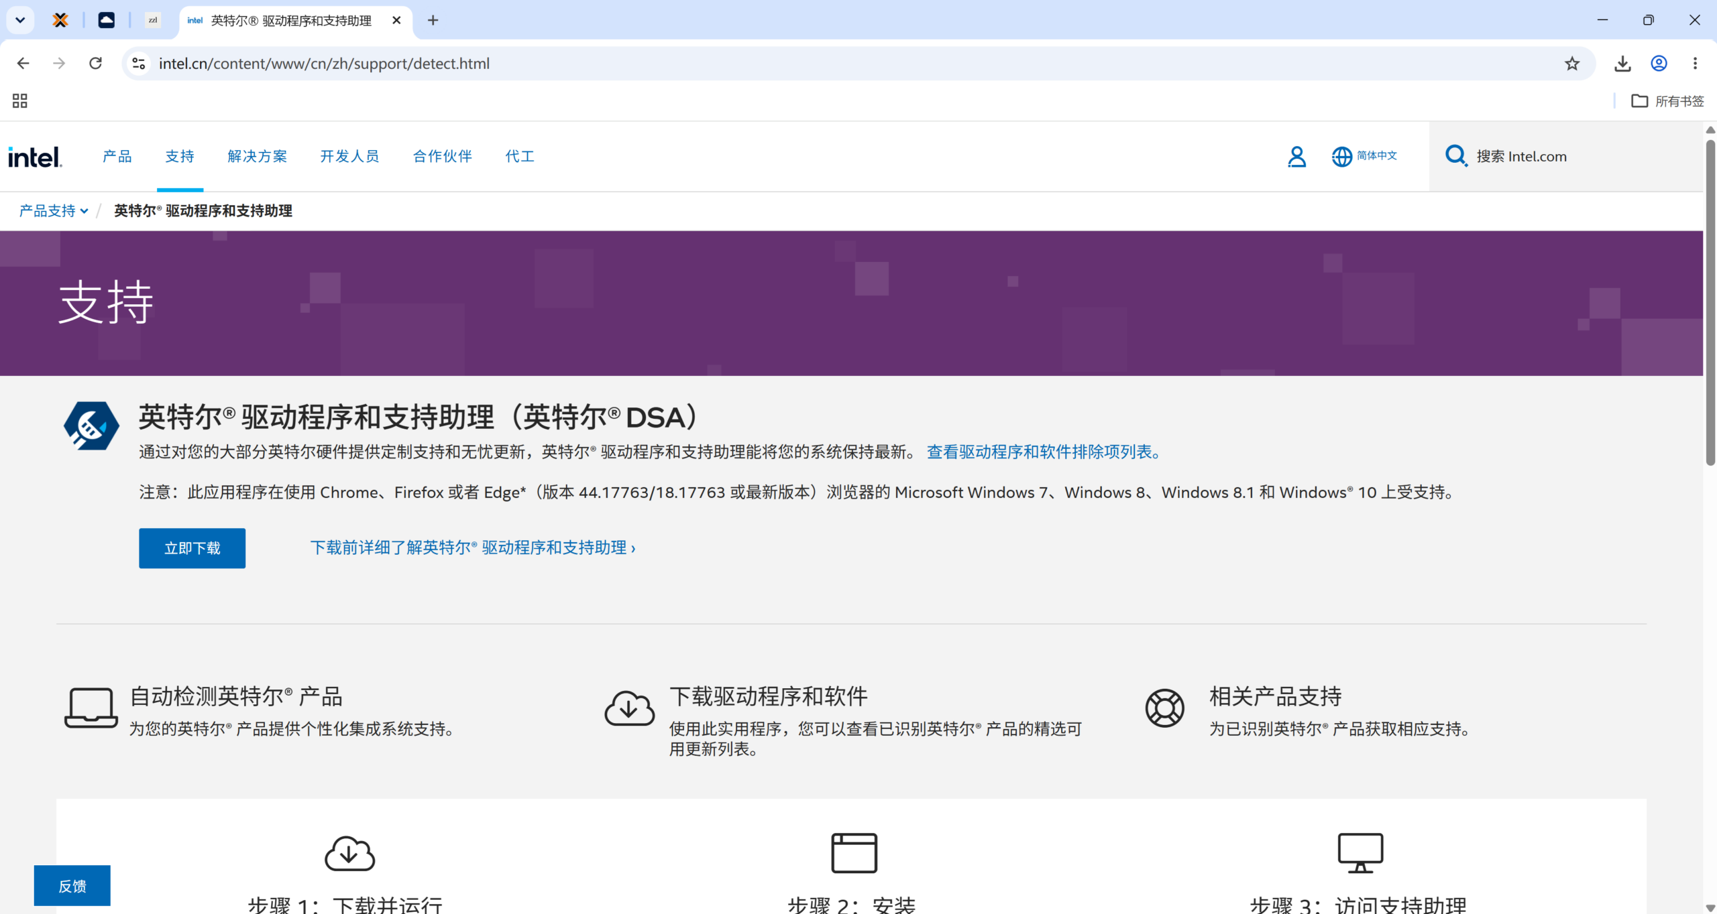Viewport: 1717px width, 914px height.
Task: Click the main DSA page heading
Action: tap(419, 417)
